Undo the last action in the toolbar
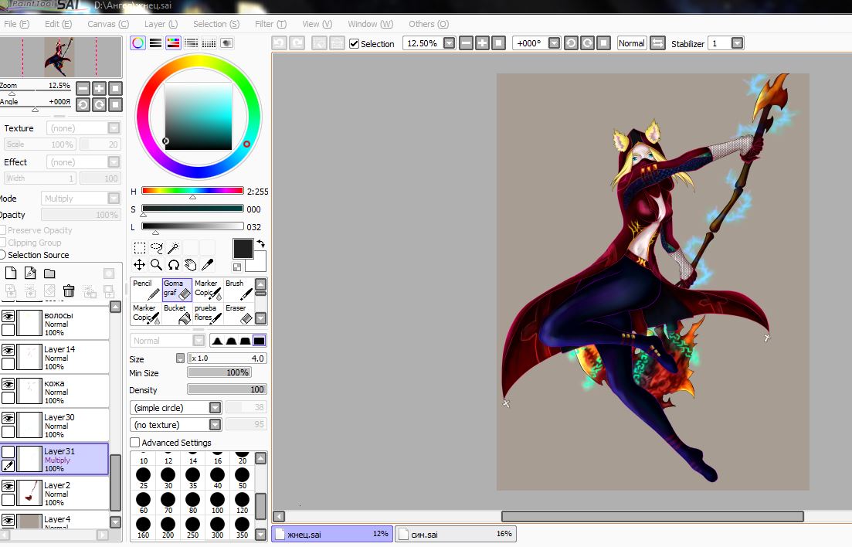Screen dimensions: 852x547 coord(280,43)
